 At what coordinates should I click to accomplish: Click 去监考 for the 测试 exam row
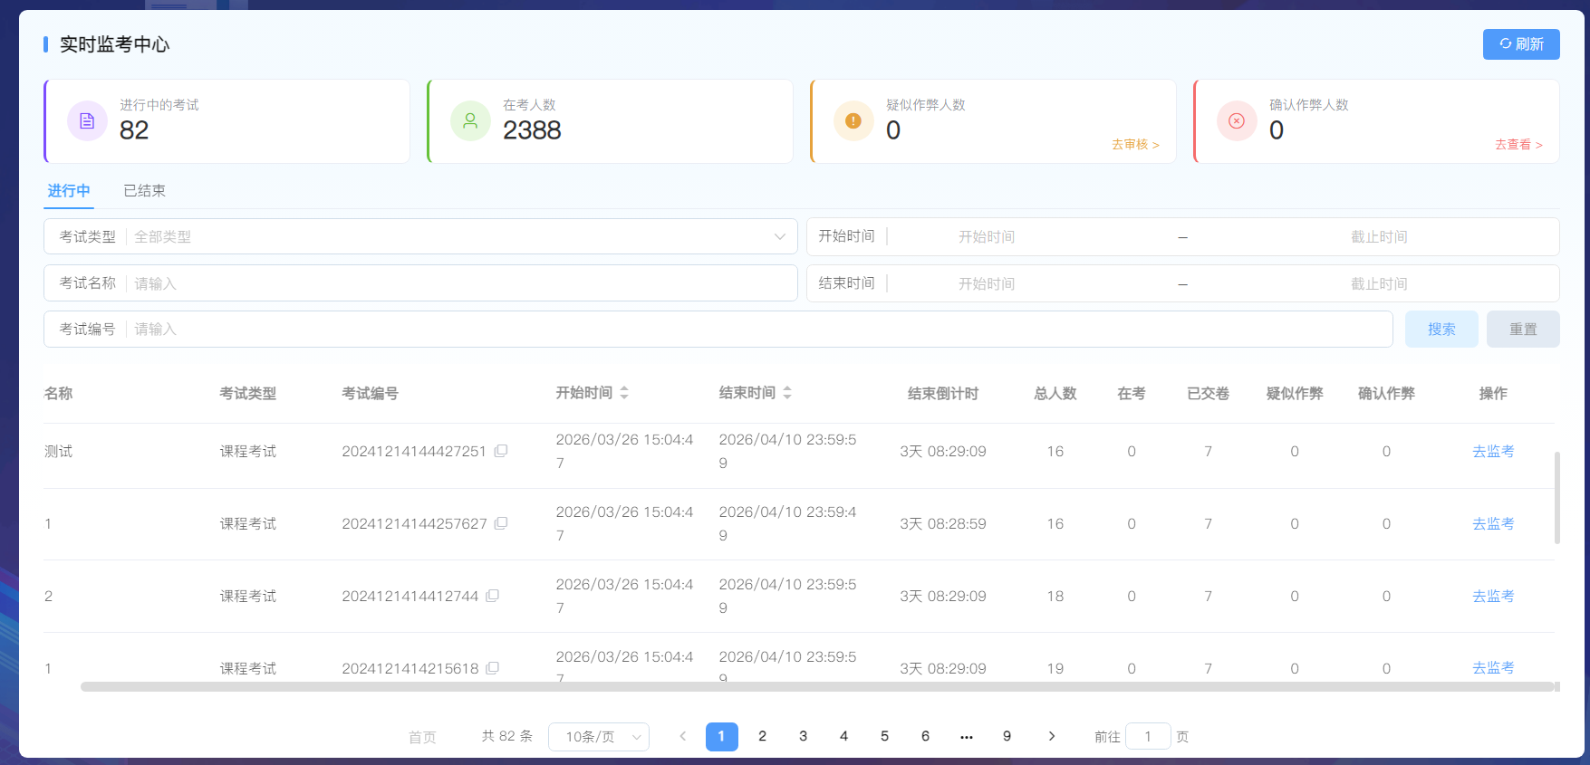1493,451
